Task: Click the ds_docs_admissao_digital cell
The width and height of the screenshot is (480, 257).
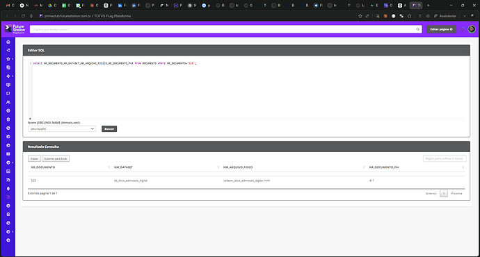Action: pyautogui.click(x=131, y=181)
